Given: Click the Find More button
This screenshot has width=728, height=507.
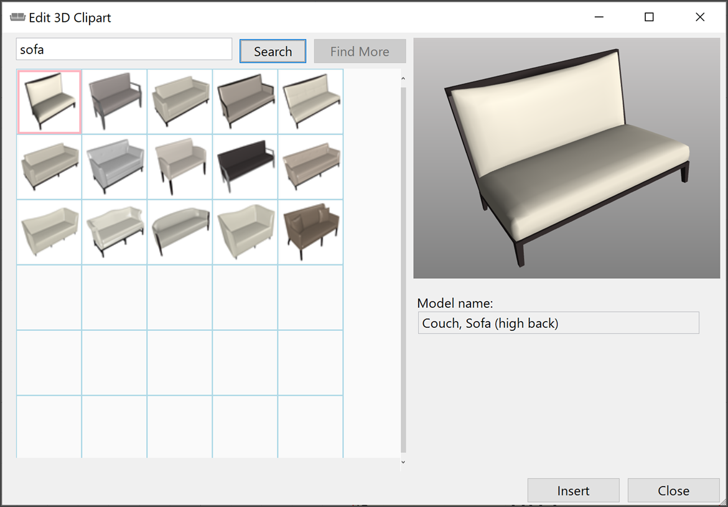Looking at the screenshot, I should [360, 51].
